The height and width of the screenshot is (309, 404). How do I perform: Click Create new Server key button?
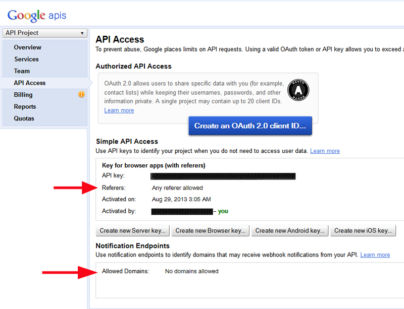coord(132,230)
